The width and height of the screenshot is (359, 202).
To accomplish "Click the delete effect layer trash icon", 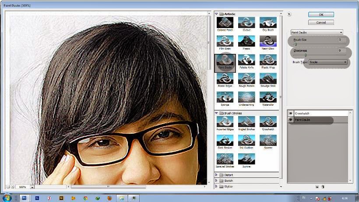I will [323, 187].
